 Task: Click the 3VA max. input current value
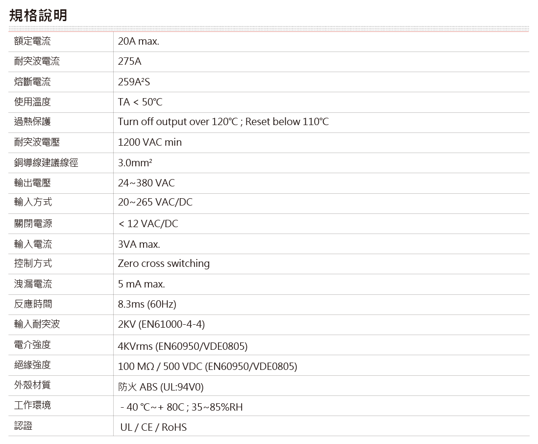[x=139, y=244]
